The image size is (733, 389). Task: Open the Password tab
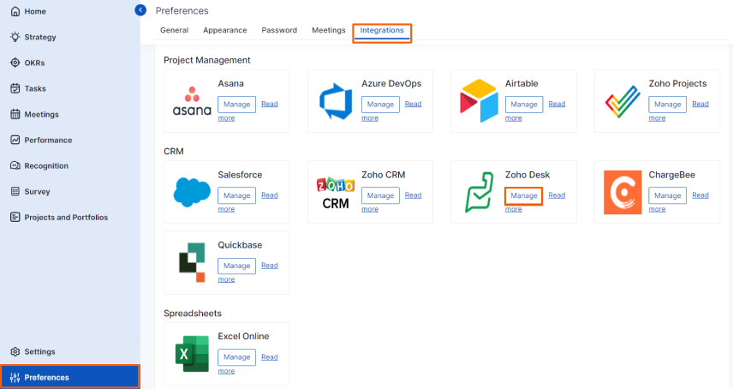click(x=279, y=30)
